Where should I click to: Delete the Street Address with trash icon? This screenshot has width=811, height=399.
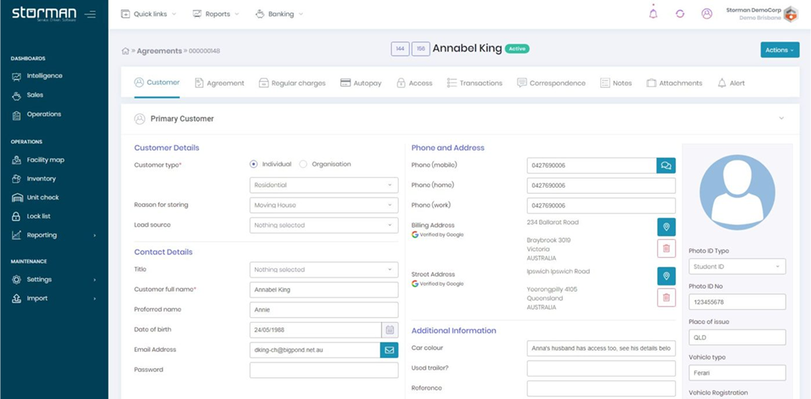(x=665, y=298)
